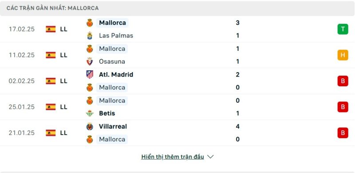This screenshot has width=355, height=173.
Task: Click the Las Palmas club crest
Action: 90,36
